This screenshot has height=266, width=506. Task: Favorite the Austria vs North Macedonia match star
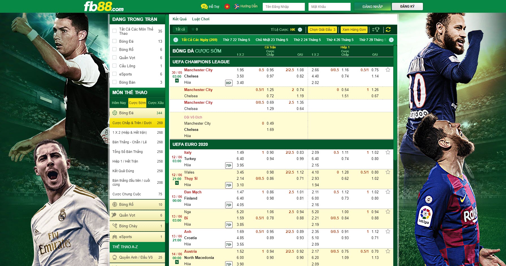(x=388, y=251)
